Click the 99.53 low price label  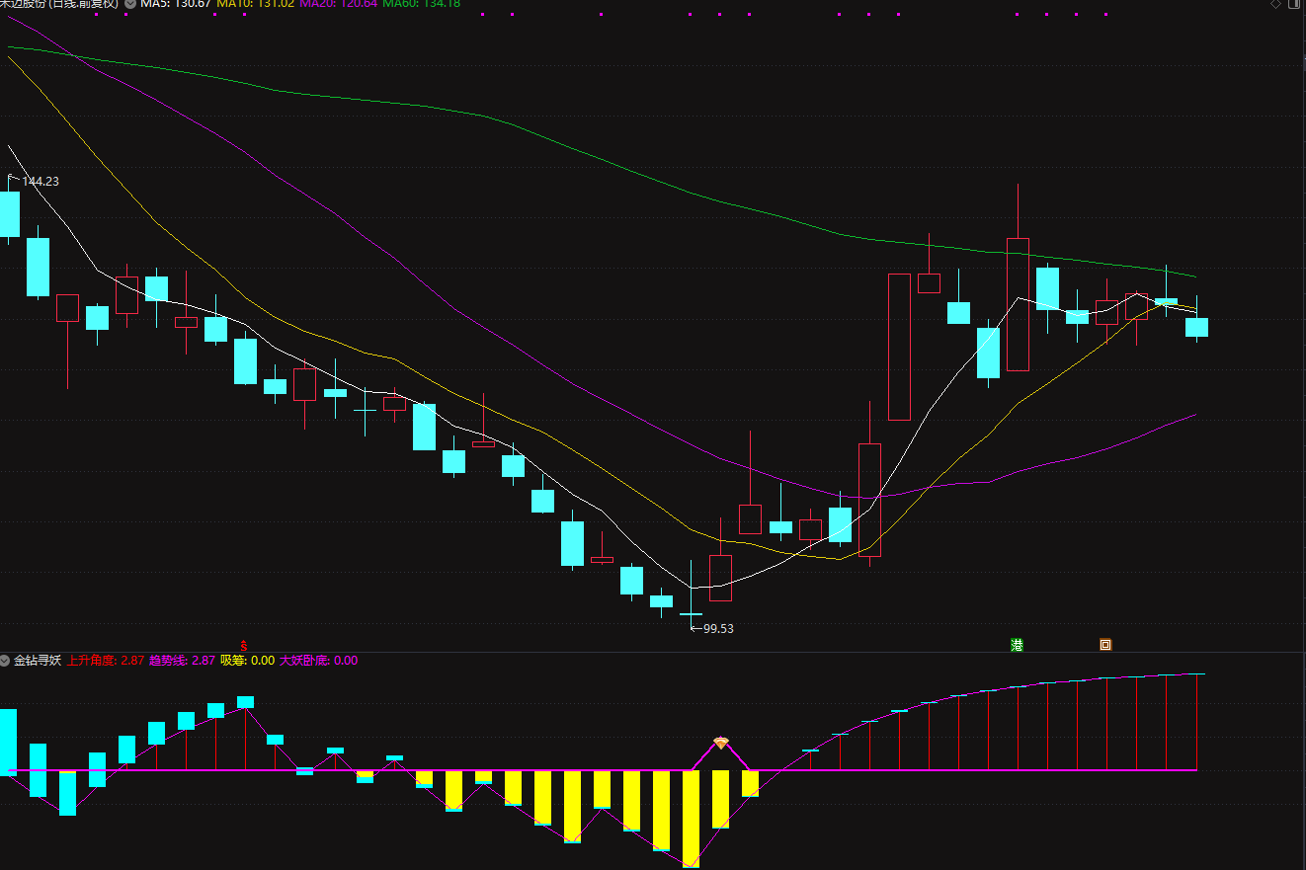(718, 628)
